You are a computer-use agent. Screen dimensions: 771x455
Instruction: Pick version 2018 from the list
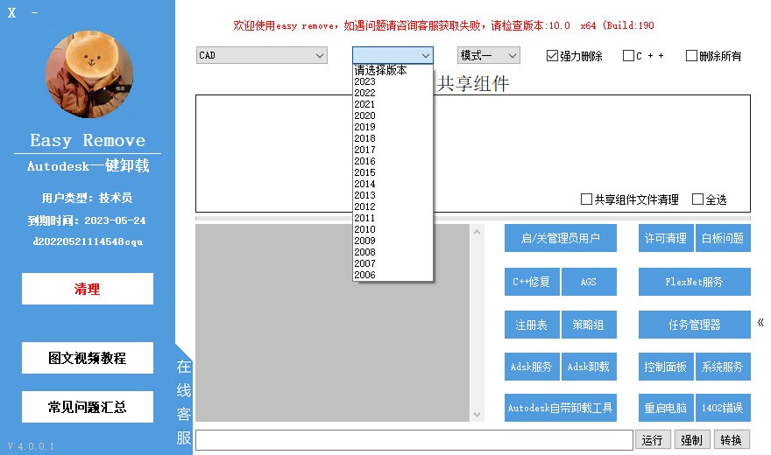(393, 138)
